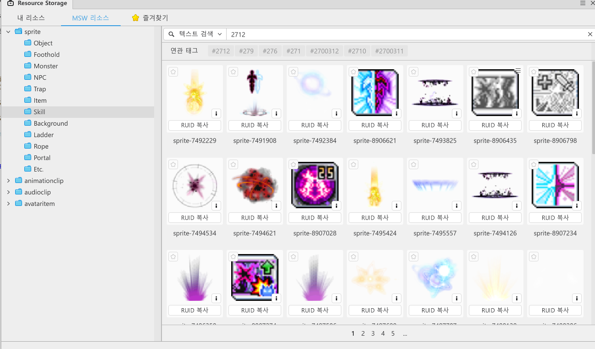Expand the animationclip folder

click(x=8, y=181)
